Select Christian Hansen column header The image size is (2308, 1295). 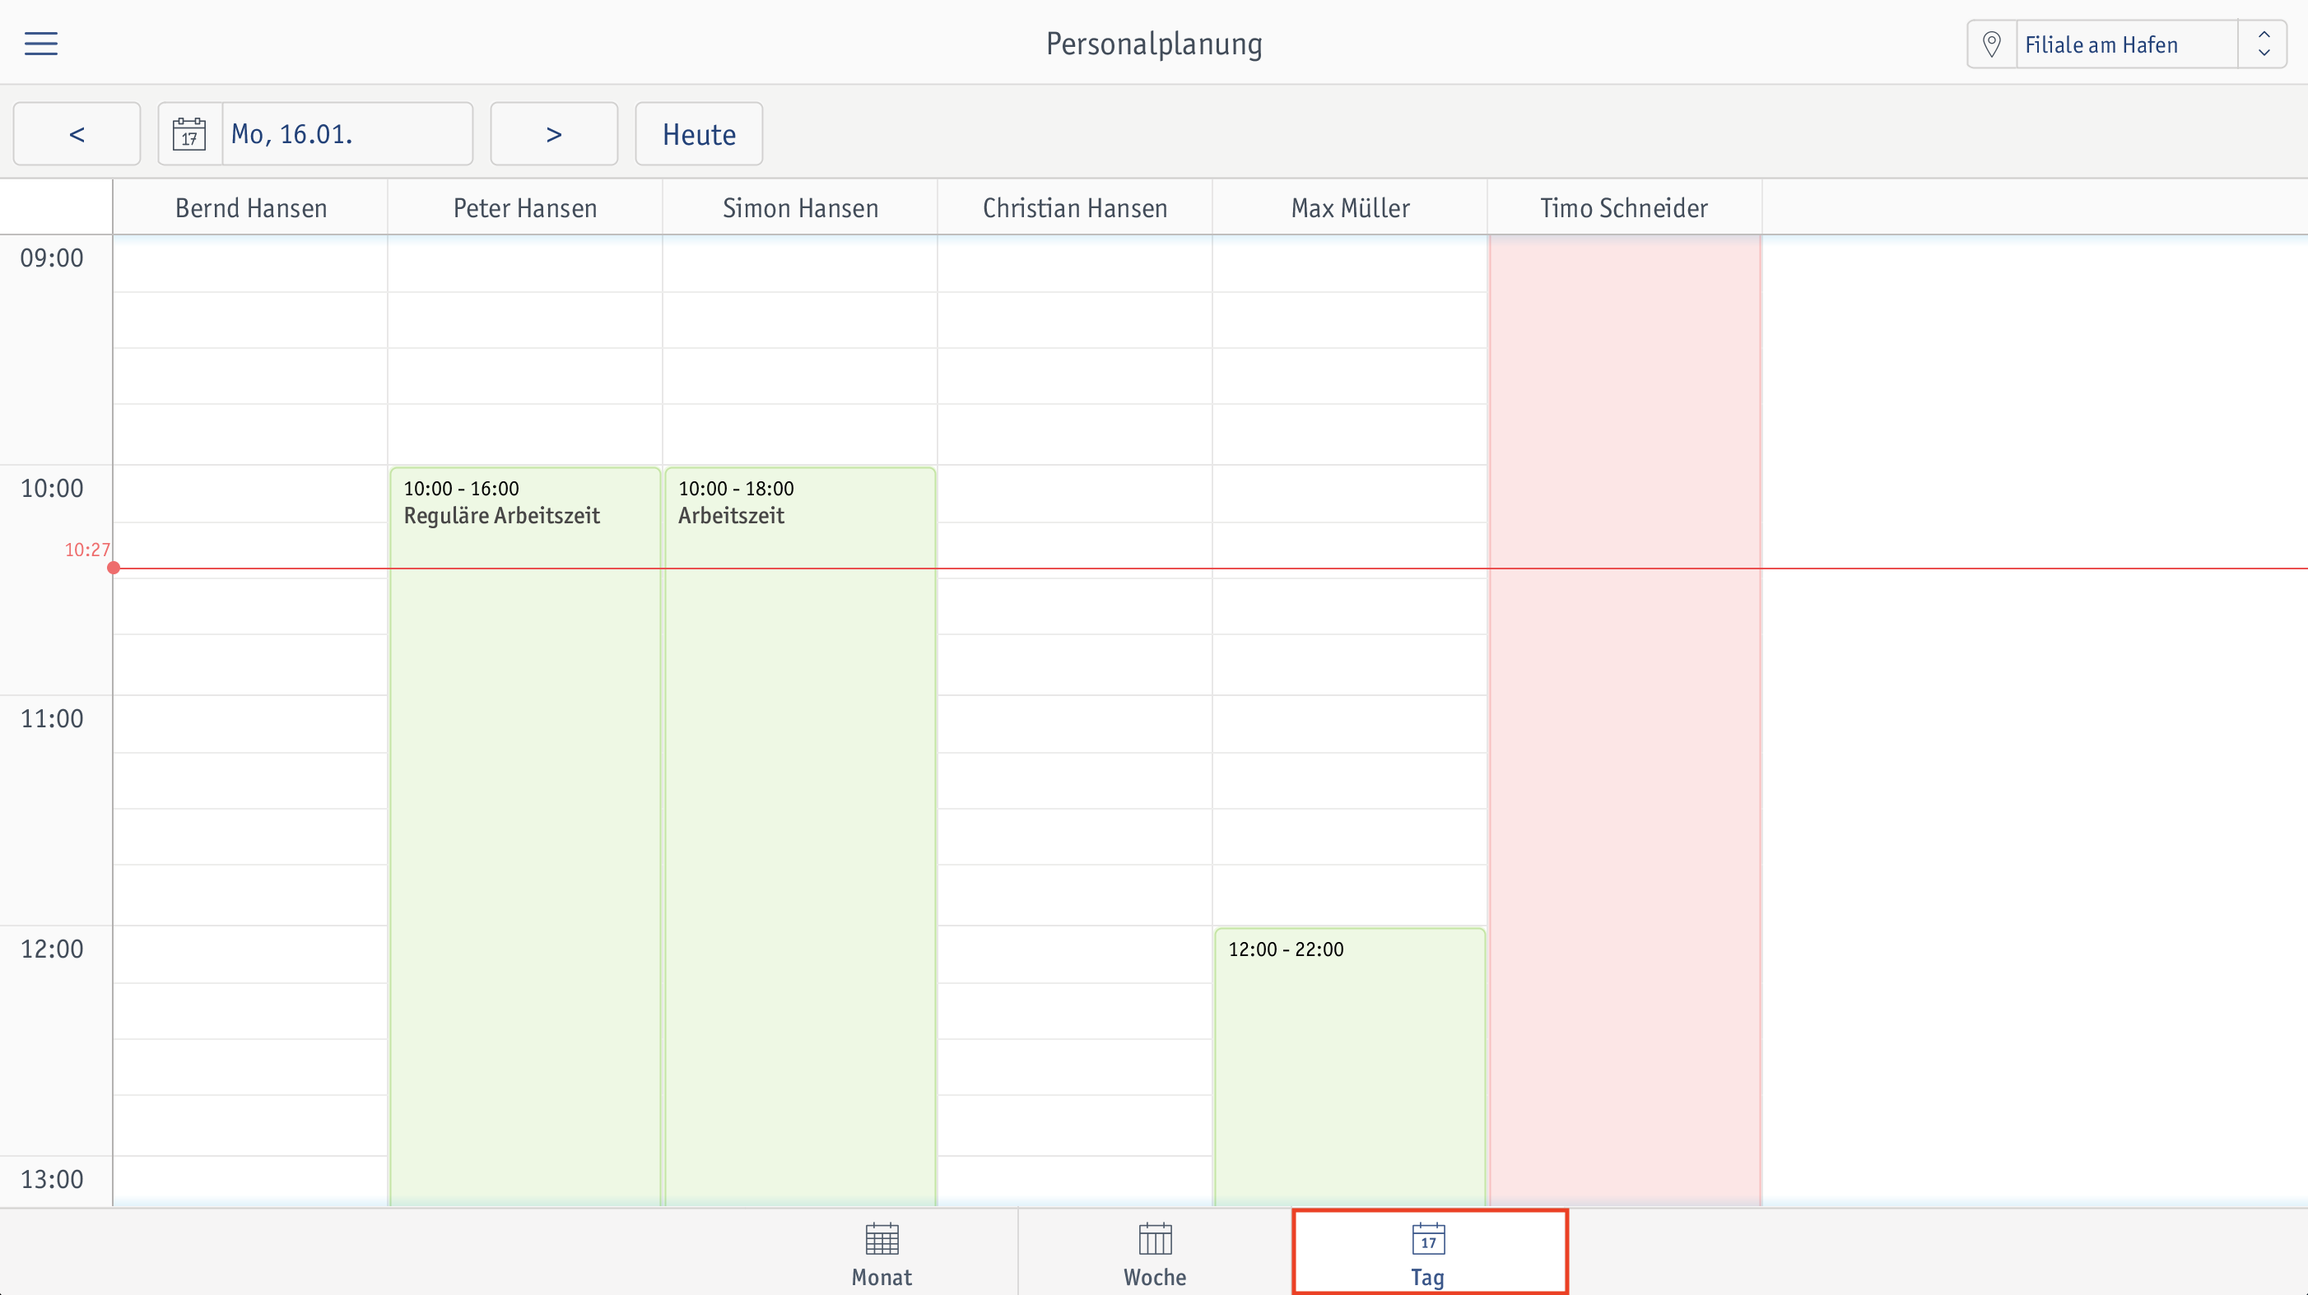(x=1075, y=208)
